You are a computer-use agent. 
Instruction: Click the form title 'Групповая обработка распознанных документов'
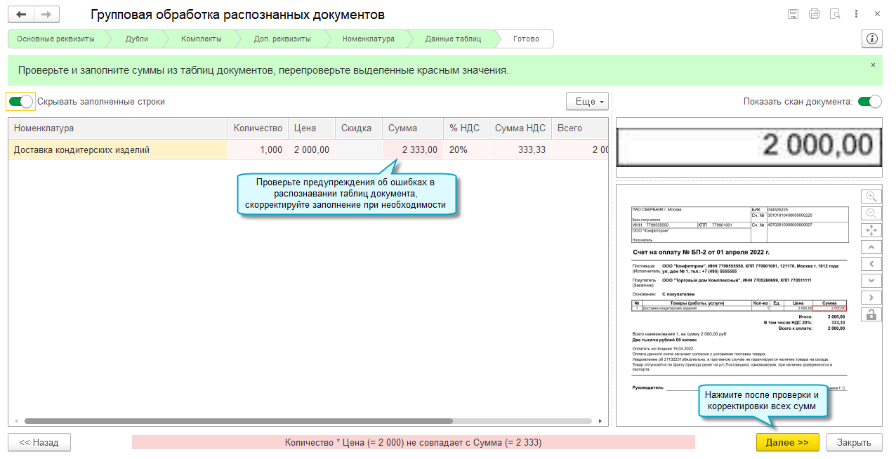(x=238, y=15)
